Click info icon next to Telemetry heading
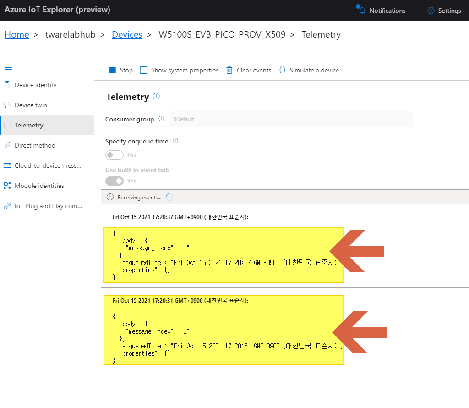Viewport: 469px width, 408px height. [156, 96]
